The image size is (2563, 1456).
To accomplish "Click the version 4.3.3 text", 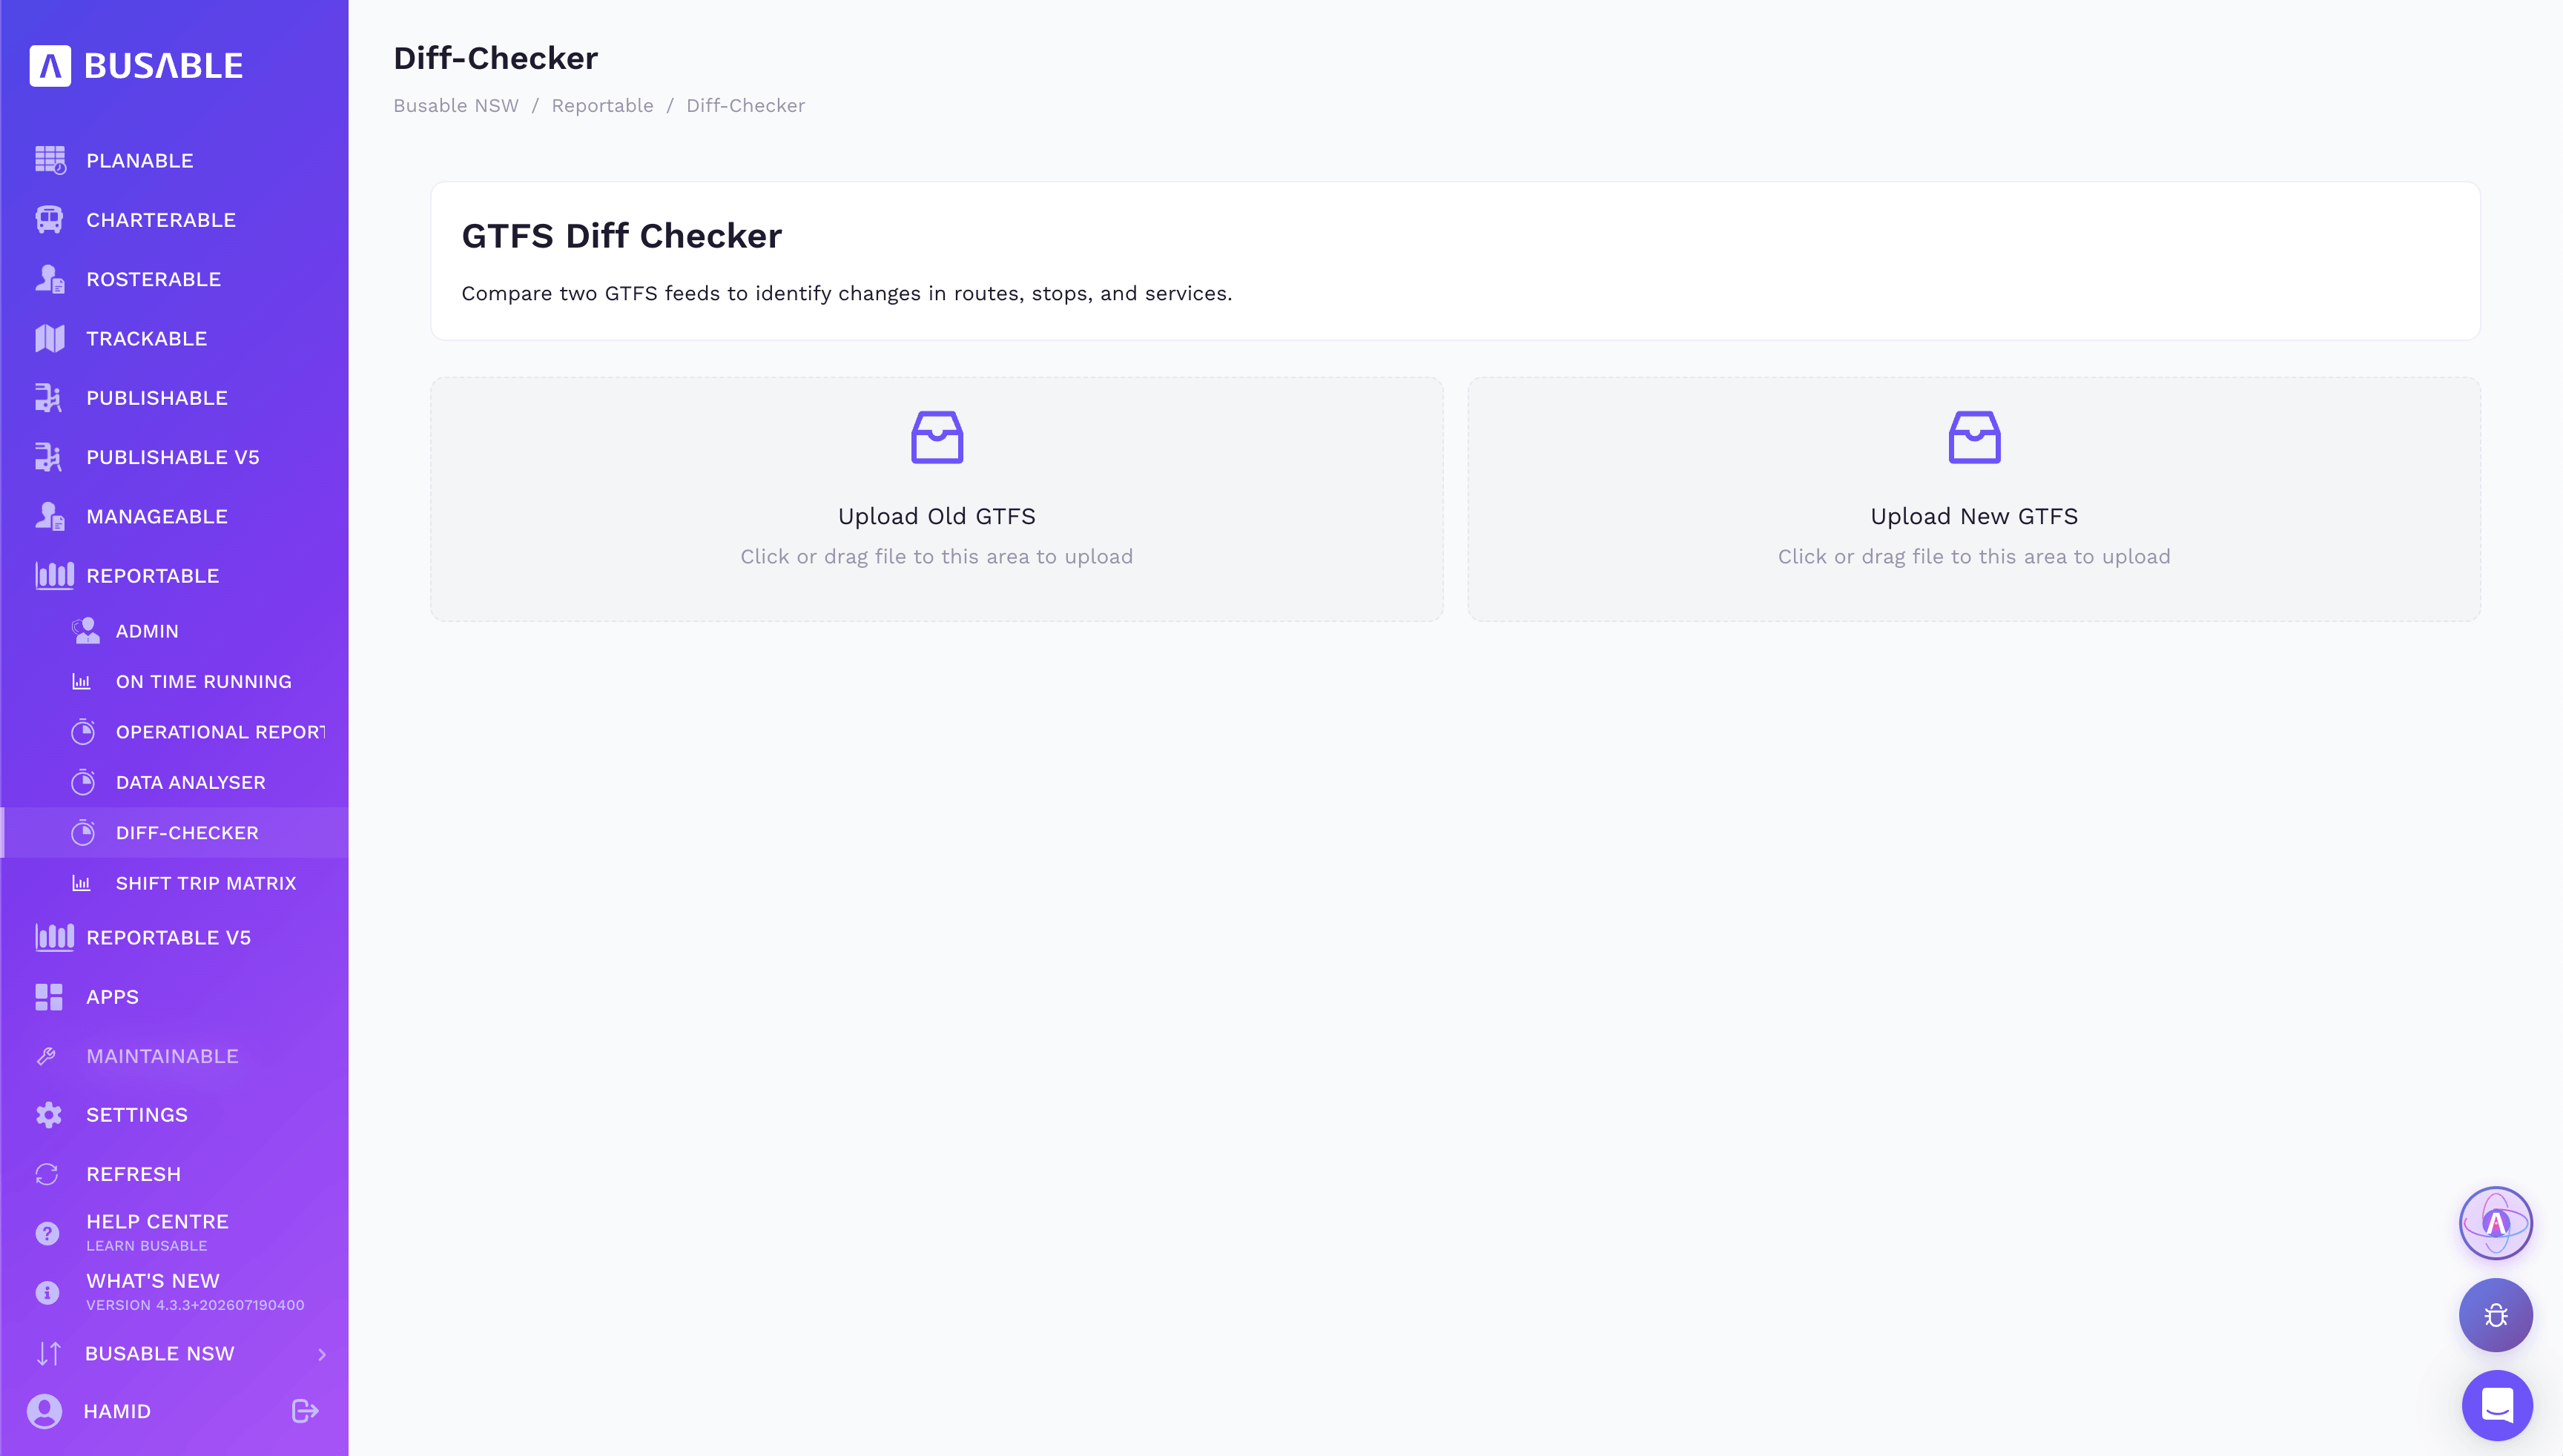I will point(195,1305).
